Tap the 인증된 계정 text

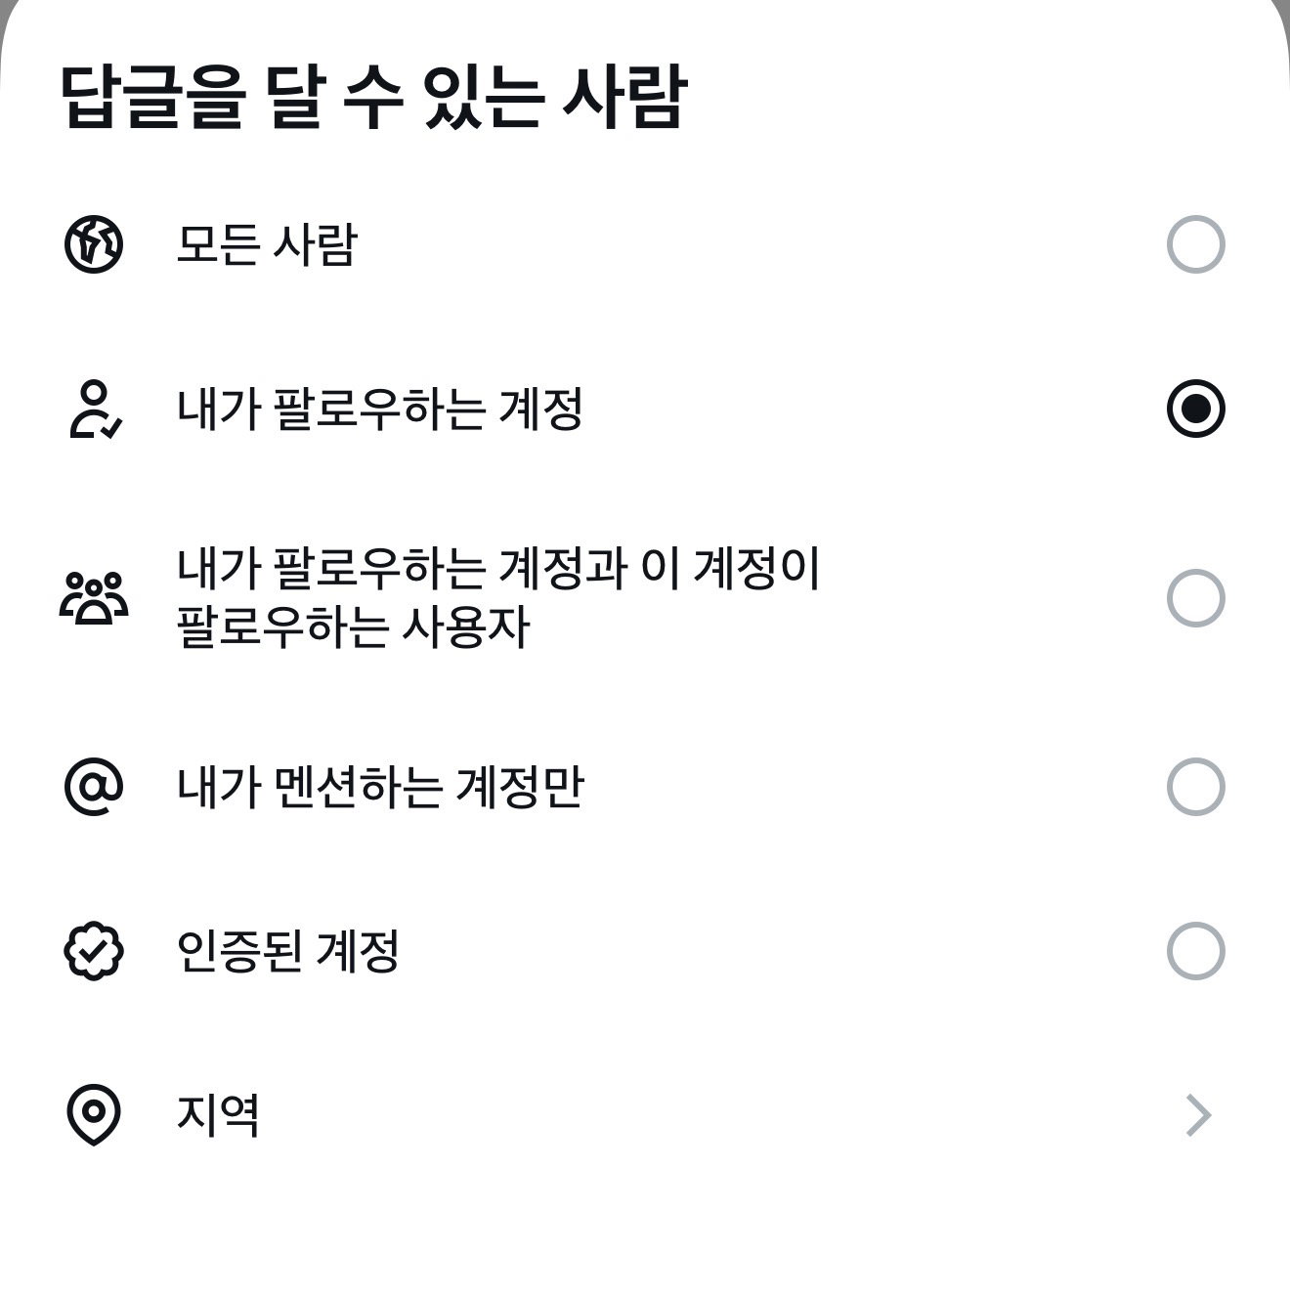coord(288,951)
